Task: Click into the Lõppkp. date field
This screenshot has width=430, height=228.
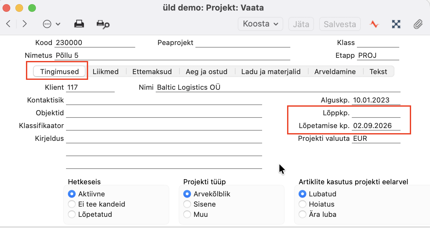Action: coord(376,113)
